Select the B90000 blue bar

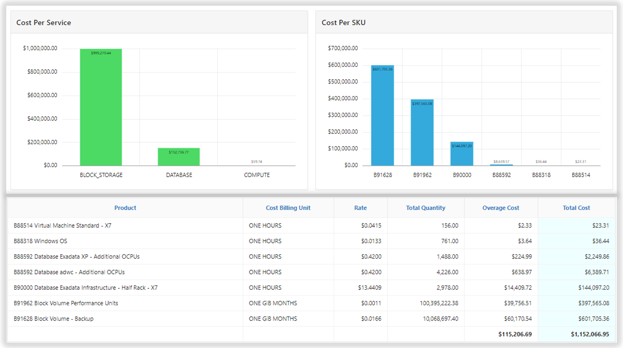(x=462, y=154)
